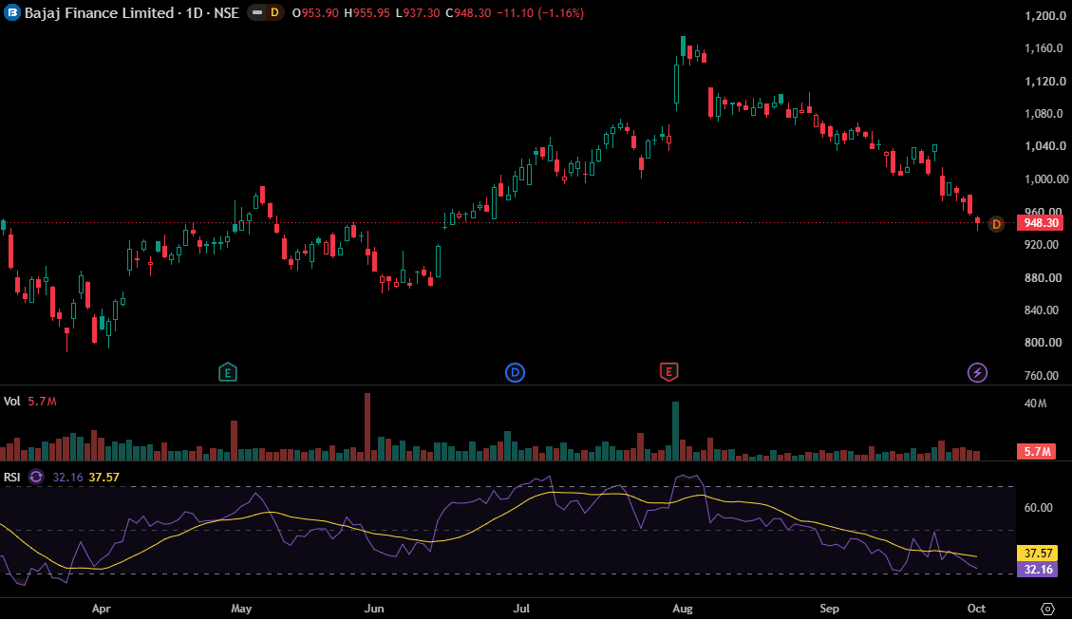This screenshot has width=1072, height=620.
Task: Click the purple RSI legend value 32.16
Action: tap(67, 478)
